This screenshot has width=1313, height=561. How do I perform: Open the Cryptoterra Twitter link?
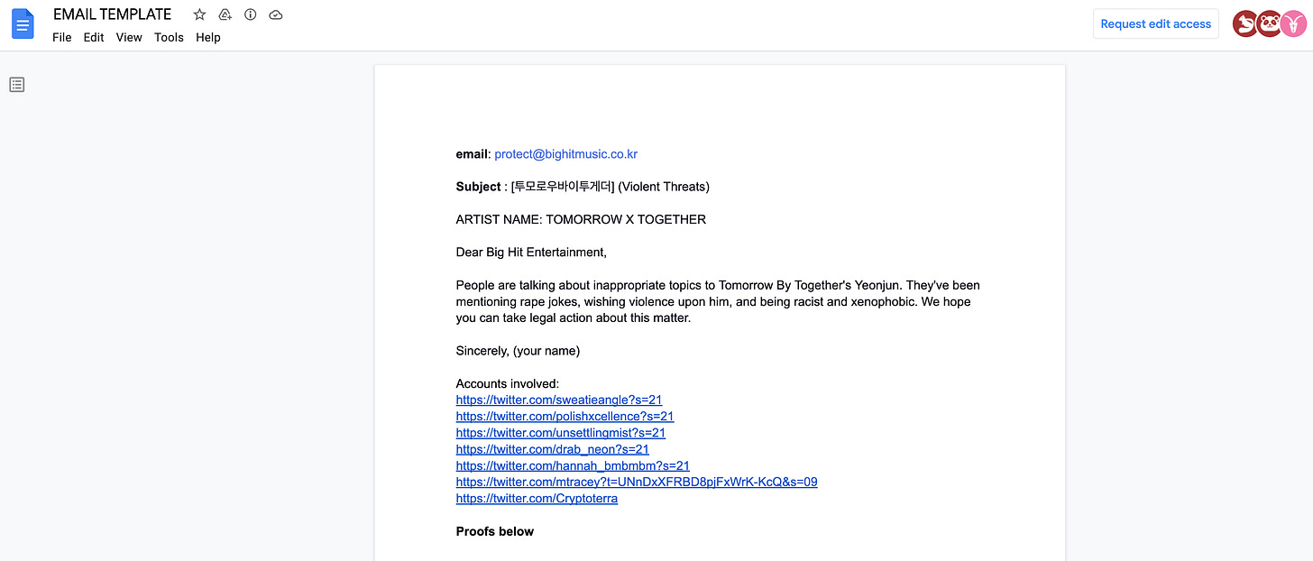[537, 498]
